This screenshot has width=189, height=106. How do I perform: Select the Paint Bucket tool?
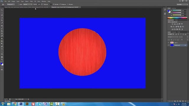[x=2, y=39]
